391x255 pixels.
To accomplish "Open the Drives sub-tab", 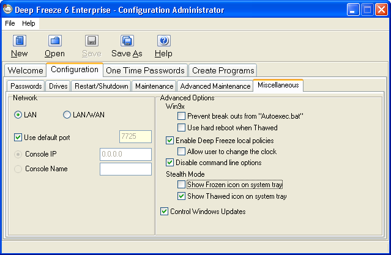I will 58,86.
